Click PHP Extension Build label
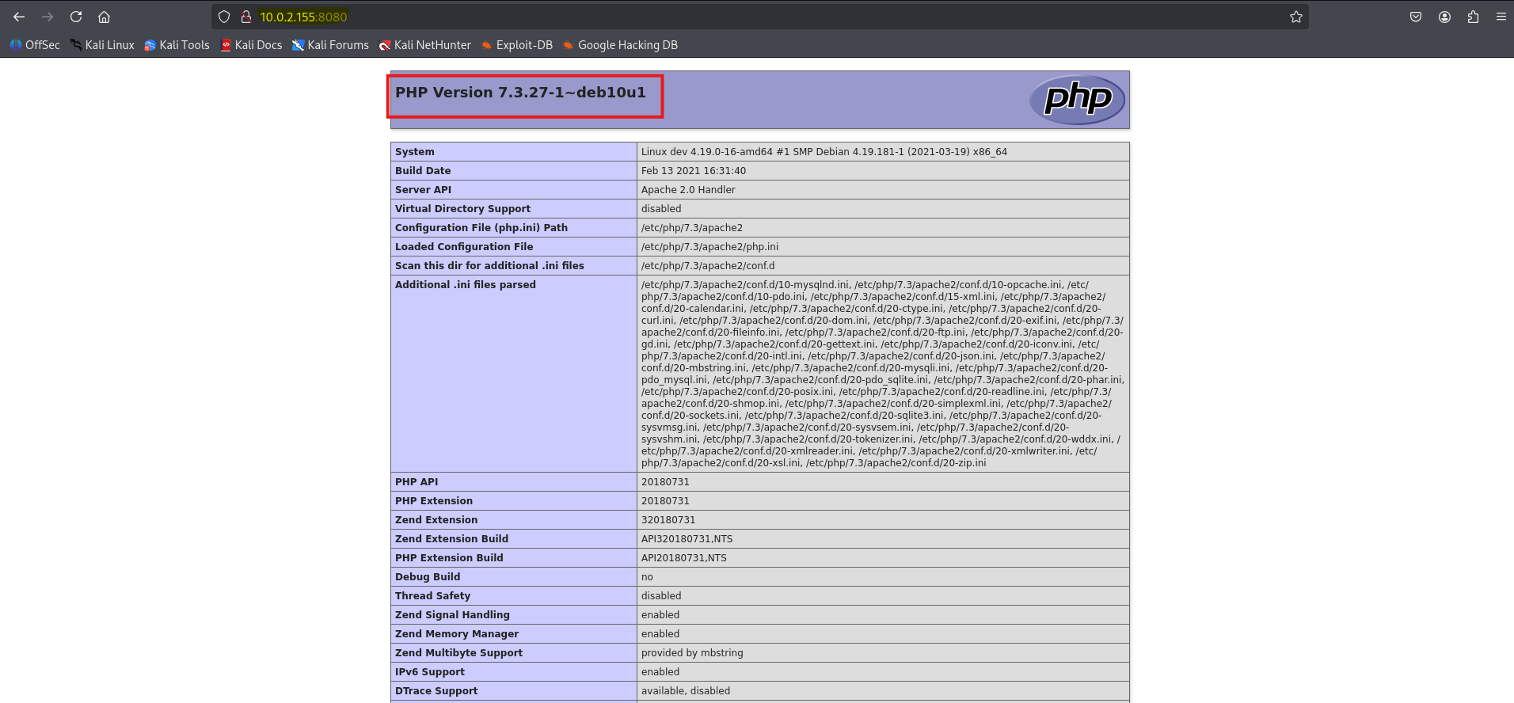The height and width of the screenshot is (703, 1514). click(449, 558)
